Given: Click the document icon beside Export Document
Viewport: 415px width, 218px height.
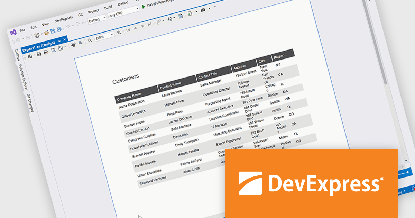Looking at the screenshot, I should coord(181,16).
